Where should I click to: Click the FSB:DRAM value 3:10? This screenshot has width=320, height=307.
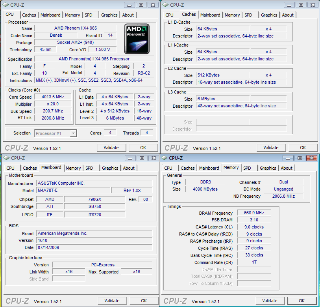(x=254, y=220)
